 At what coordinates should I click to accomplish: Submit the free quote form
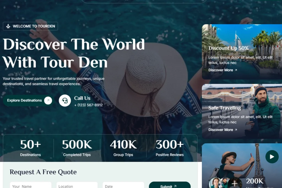tap(170, 185)
